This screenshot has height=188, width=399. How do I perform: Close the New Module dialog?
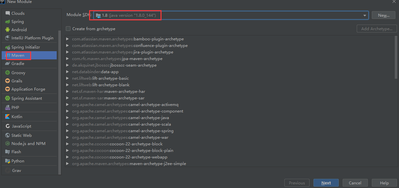(x=394, y=2)
